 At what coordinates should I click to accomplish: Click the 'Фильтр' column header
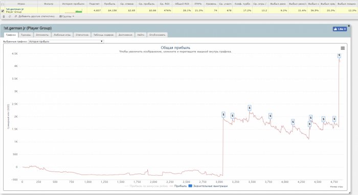tap(49, 4)
